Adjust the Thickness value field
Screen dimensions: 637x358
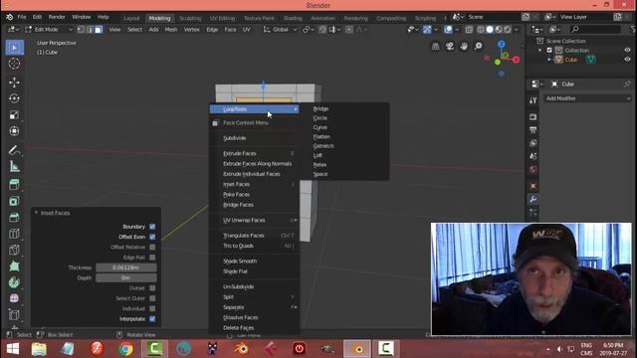(x=126, y=268)
